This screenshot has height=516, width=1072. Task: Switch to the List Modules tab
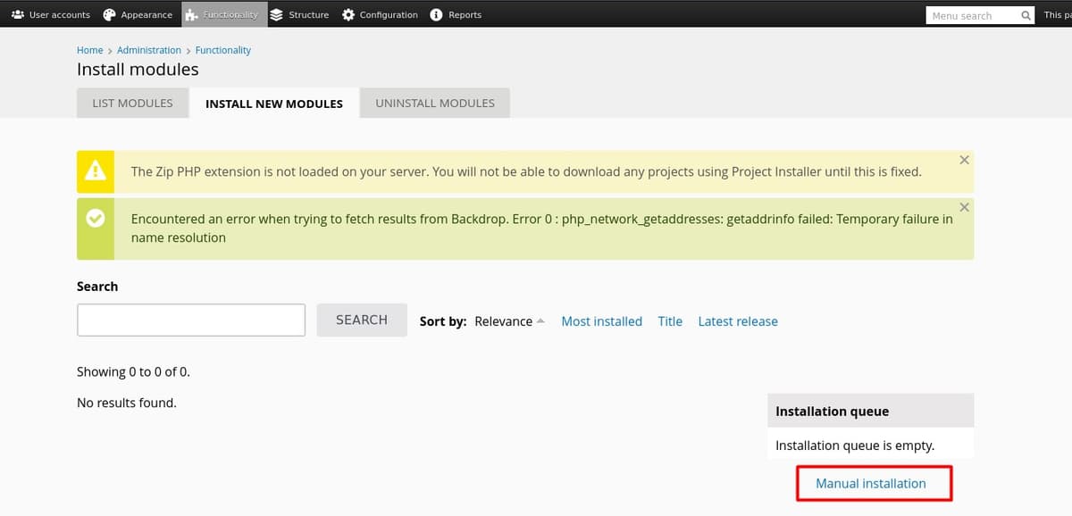pyautogui.click(x=132, y=103)
